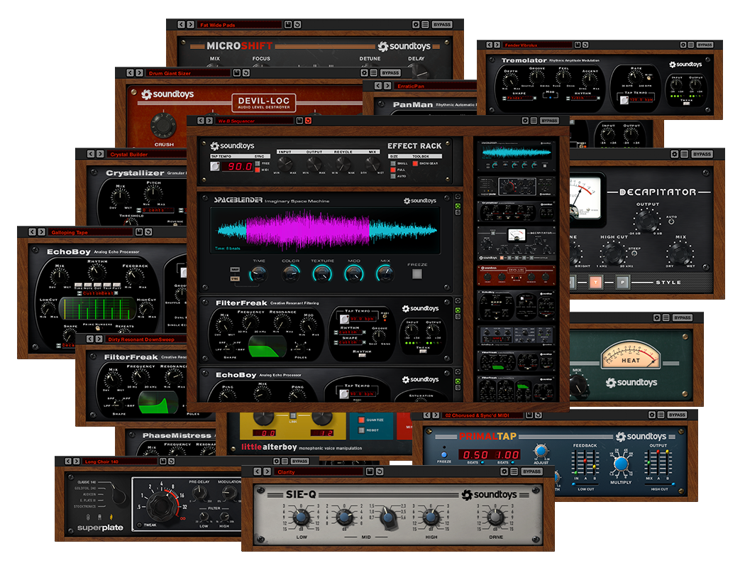745x568 pixels.
Task: Click the Decapitator preset list icon
Action: pyautogui.click(x=684, y=154)
